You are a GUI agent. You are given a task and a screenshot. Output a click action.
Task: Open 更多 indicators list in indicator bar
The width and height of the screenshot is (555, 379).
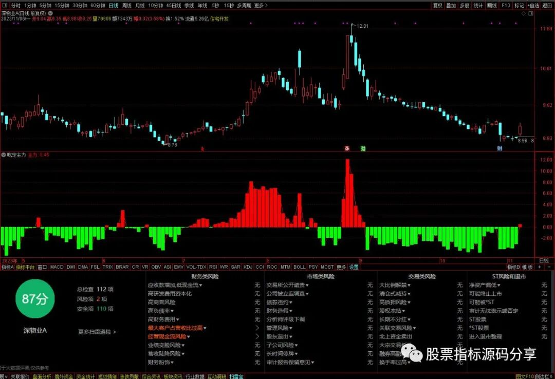coord(341,267)
